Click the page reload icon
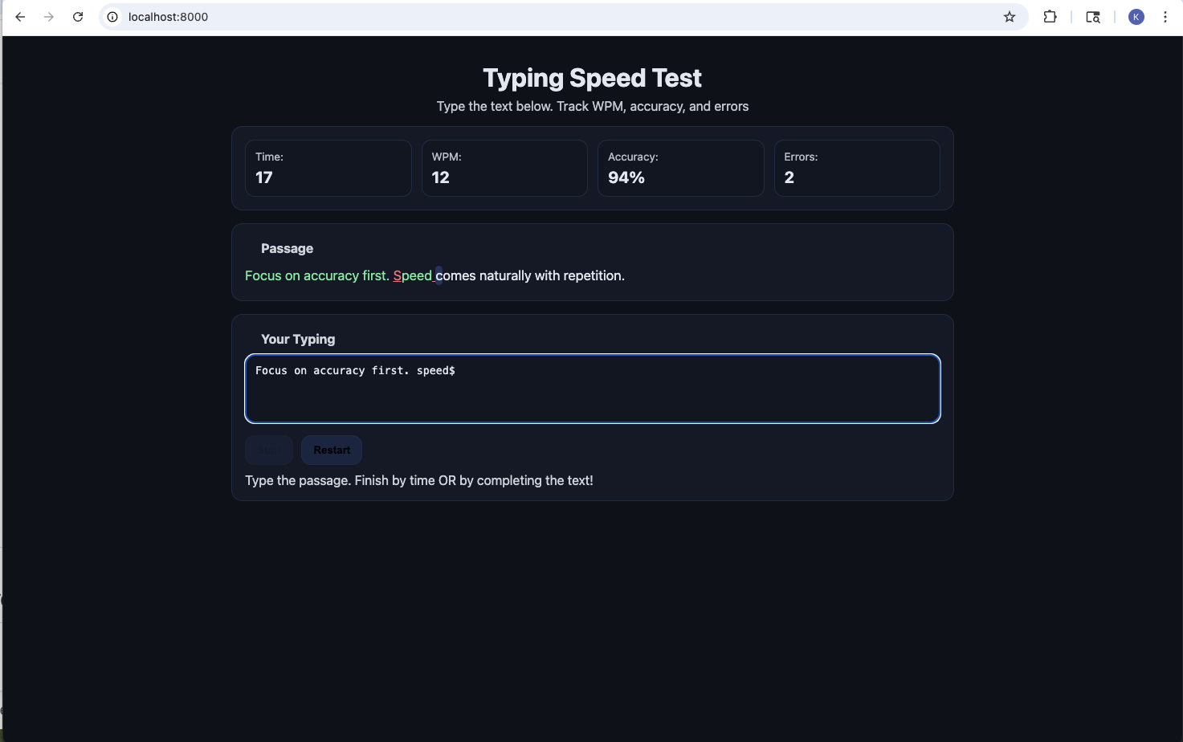Image resolution: width=1183 pixels, height=742 pixels. pyautogui.click(x=77, y=16)
